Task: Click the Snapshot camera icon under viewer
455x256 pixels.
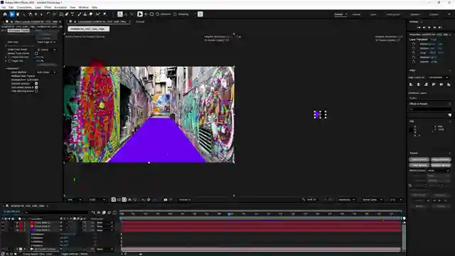Action: (166, 200)
